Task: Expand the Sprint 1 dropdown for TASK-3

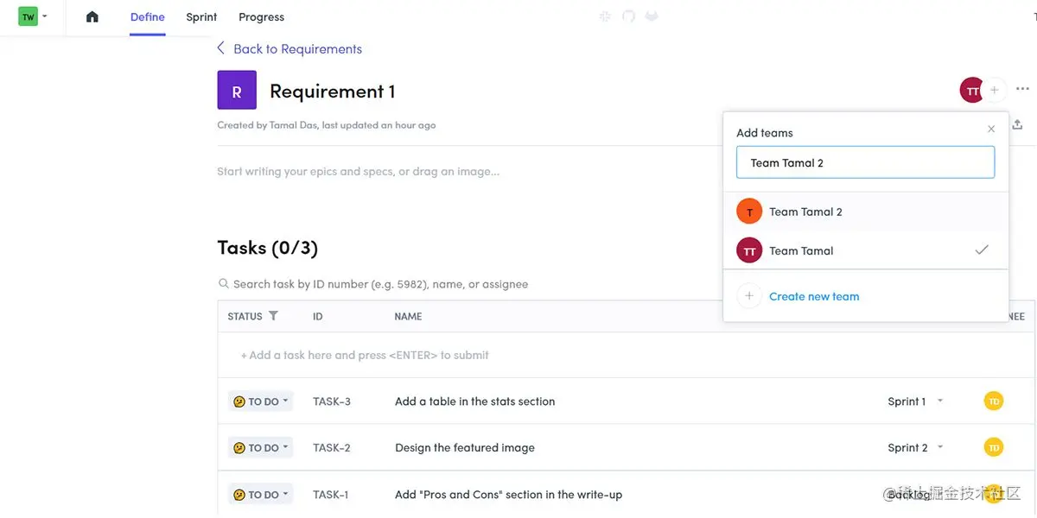Action: pos(940,401)
